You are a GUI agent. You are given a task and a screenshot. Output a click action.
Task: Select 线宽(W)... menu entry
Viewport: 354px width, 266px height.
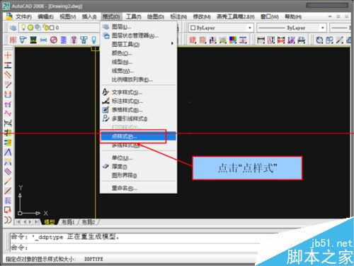pos(139,71)
